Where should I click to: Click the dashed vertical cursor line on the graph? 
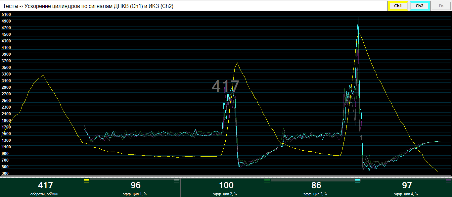82,93
